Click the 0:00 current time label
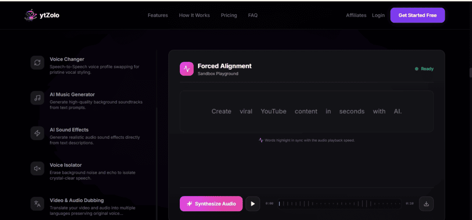Image resolution: width=472 pixels, height=220 pixels. click(269, 204)
